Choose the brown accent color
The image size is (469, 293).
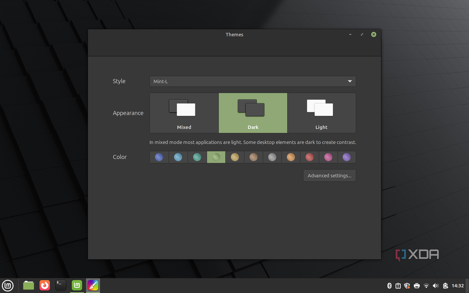tap(254, 157)
